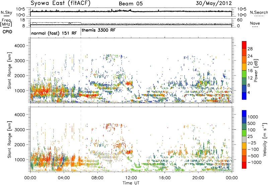Click the 'Slant Range [km]' label of the power panel

[9, 70]
